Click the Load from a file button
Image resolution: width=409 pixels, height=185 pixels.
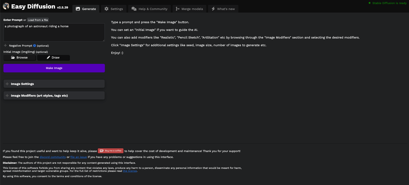click(x=38, y=20)
